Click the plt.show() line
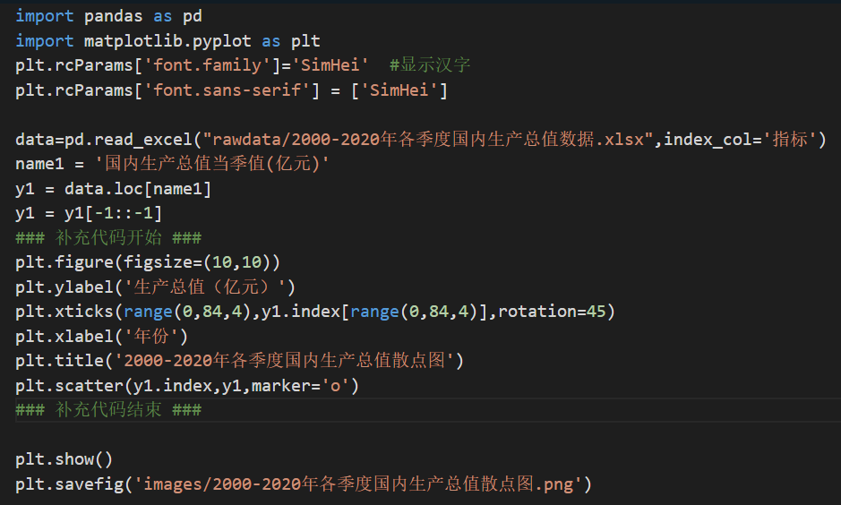This screenshot has width=841, height=505. [64, 459]
